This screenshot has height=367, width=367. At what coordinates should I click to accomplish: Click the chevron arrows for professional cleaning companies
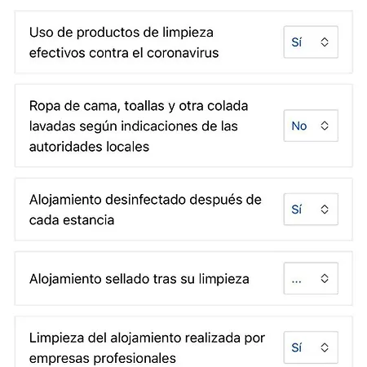pos(325,347)
